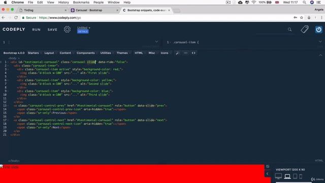The width and height of the screenshot is (325, 183).
Task: Expand the HTML dropdown
Action: click(x=140, y=53)
